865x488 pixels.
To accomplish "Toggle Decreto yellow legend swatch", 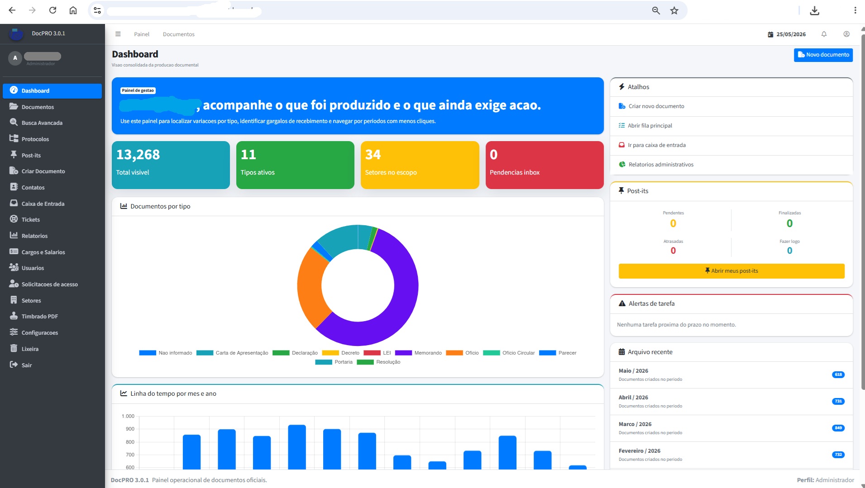I will (x=330, y=353).
